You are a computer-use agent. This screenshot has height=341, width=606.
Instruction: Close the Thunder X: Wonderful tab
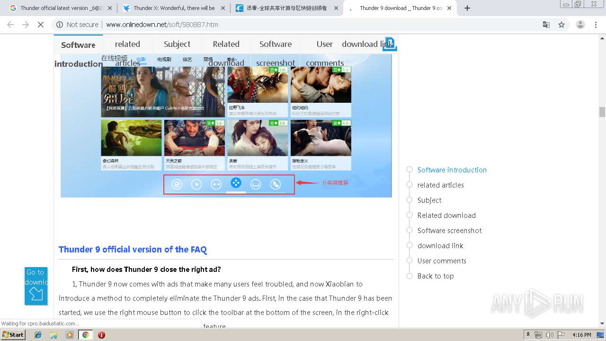click(223, 8)
